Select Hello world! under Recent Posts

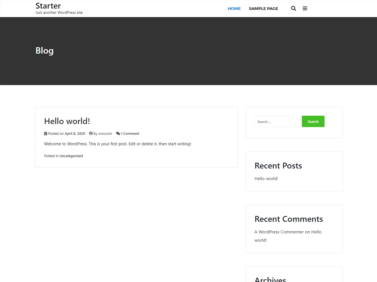point(266,178)
